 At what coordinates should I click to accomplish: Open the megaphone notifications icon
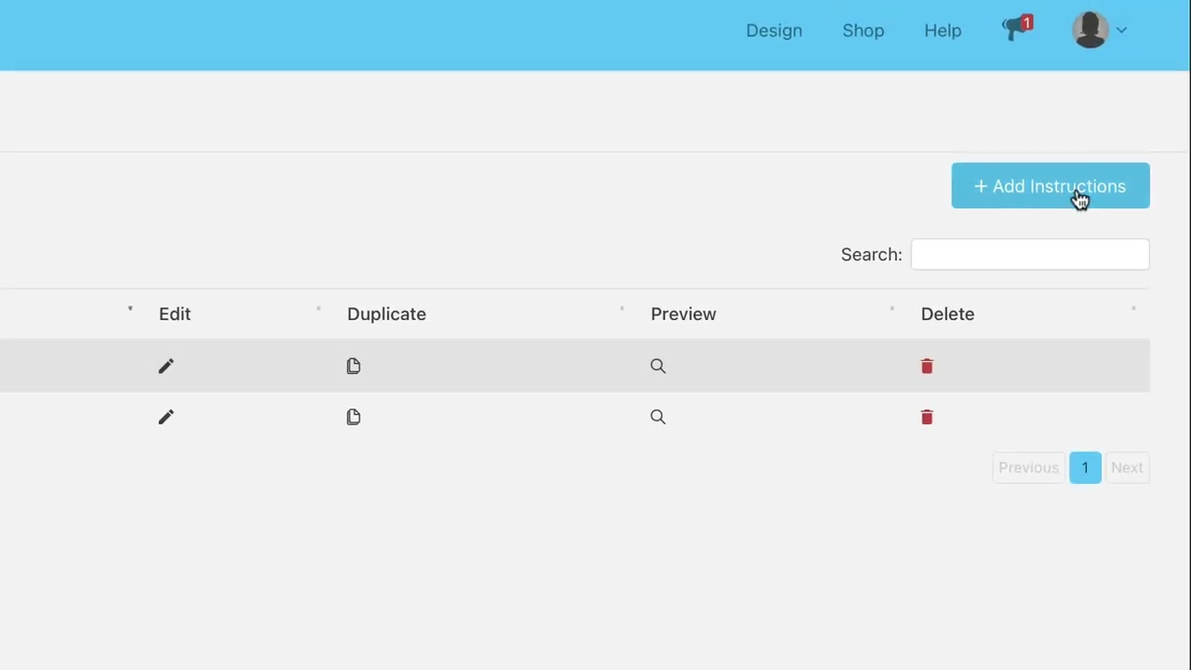pos(1017,29)
